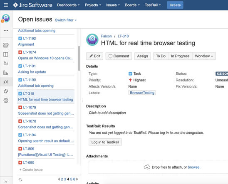Image resolution: width=228 pixels, height=184 pixels.
Task: Open the LT-318 breadcrumb link
Action: coord(123,36)
